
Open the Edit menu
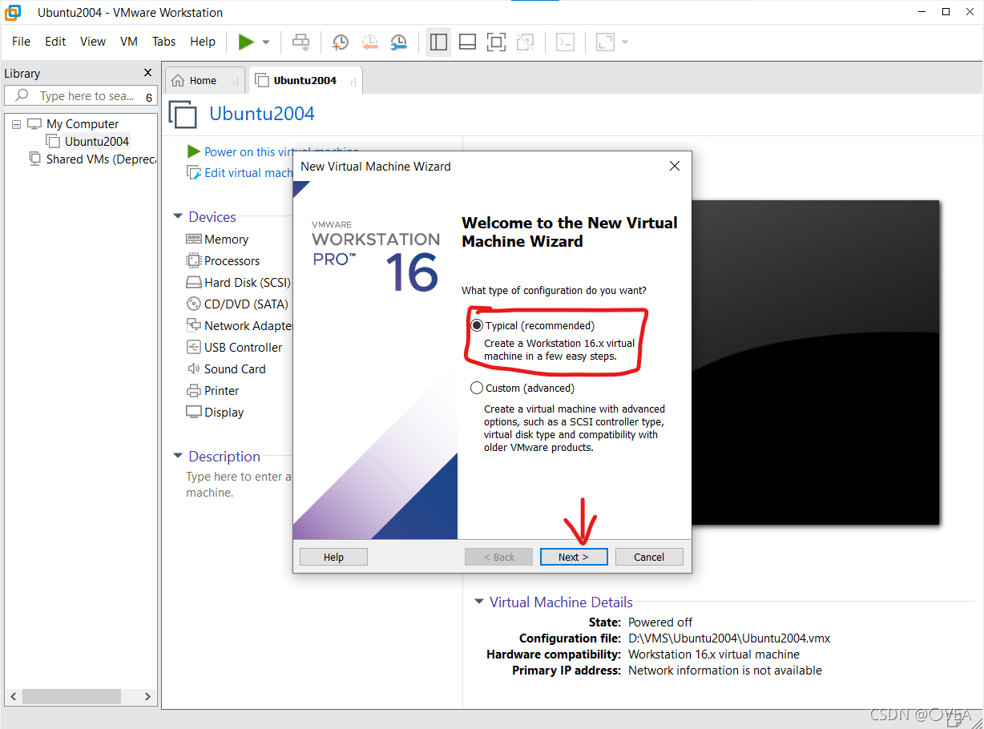[x=55, y=42]
